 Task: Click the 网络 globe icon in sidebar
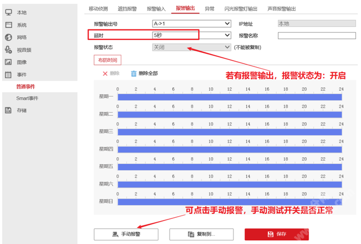tap(8, 37)
